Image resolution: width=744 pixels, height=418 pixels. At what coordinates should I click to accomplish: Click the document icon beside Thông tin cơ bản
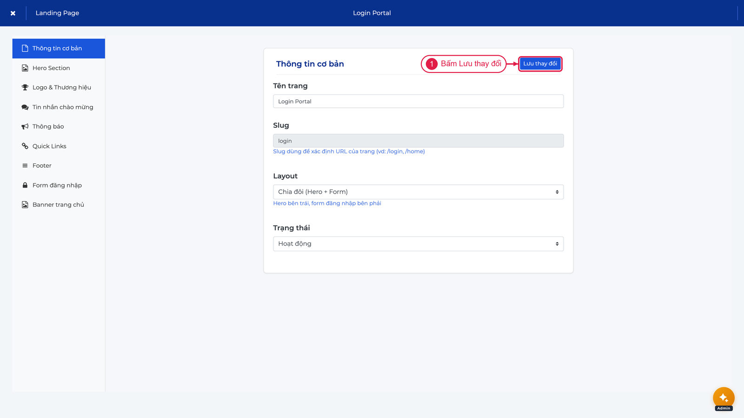coord(25,48)
